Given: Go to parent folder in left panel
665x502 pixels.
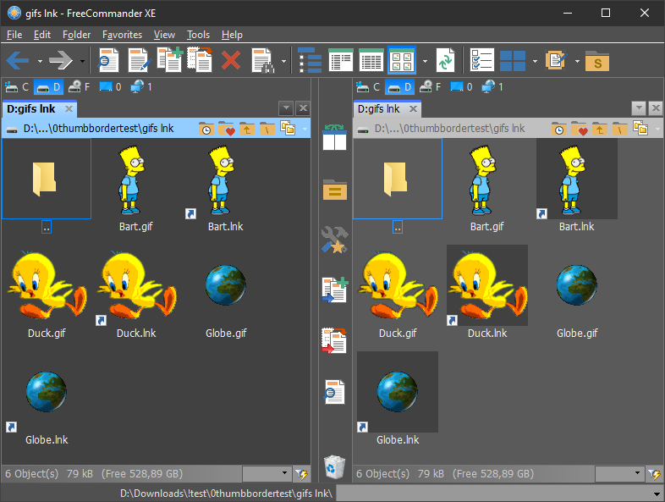Looking at the screenshot, I should click(247, 129).
